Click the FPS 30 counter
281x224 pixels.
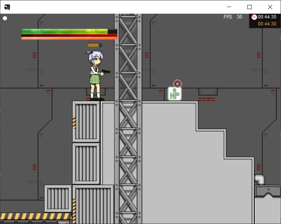pyautogui.click(x=233, y=17)
